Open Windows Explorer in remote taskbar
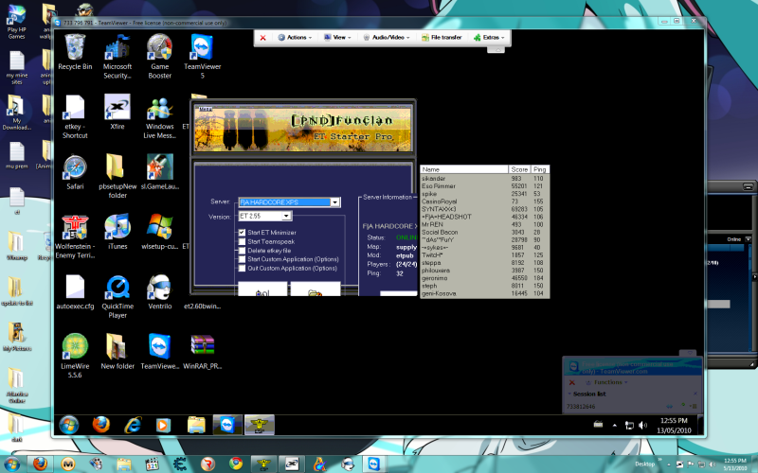This screenshot has width=758, height=473. coord(196,425)
